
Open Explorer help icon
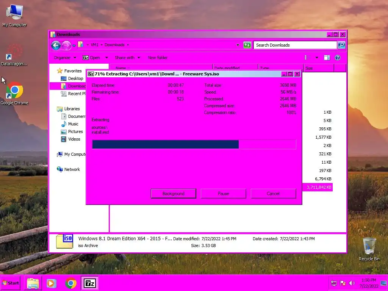tap(338, 58)
